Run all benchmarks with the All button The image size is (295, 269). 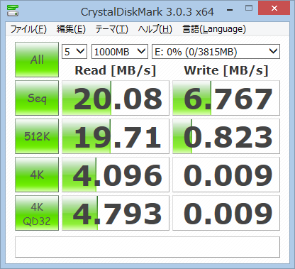pos(37,60)
